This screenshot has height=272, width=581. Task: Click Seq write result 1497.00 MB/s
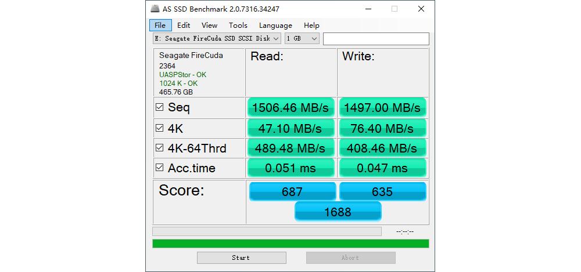382,108
